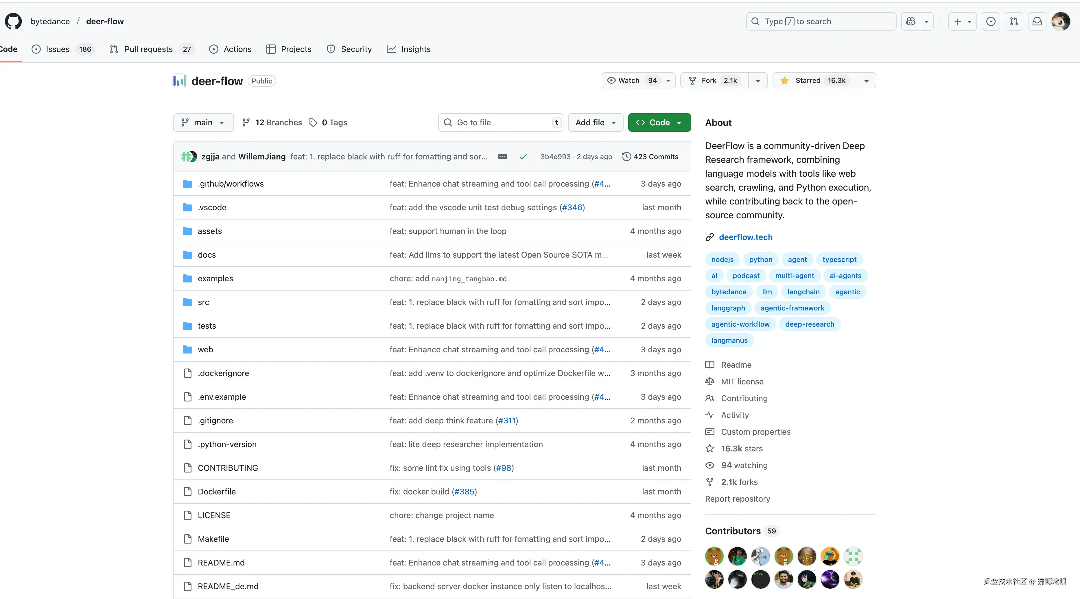The height and width of the screenshot is (599, 1080).
Task: Open the notifications inbox icon
Action: [x=1037, y=21]
